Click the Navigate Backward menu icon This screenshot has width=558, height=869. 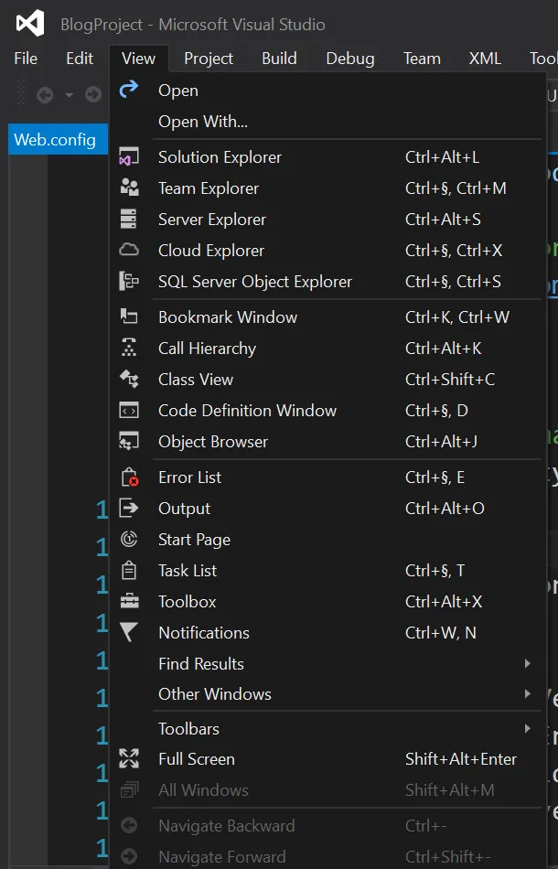pyautogui.click(x=129, y=825)
